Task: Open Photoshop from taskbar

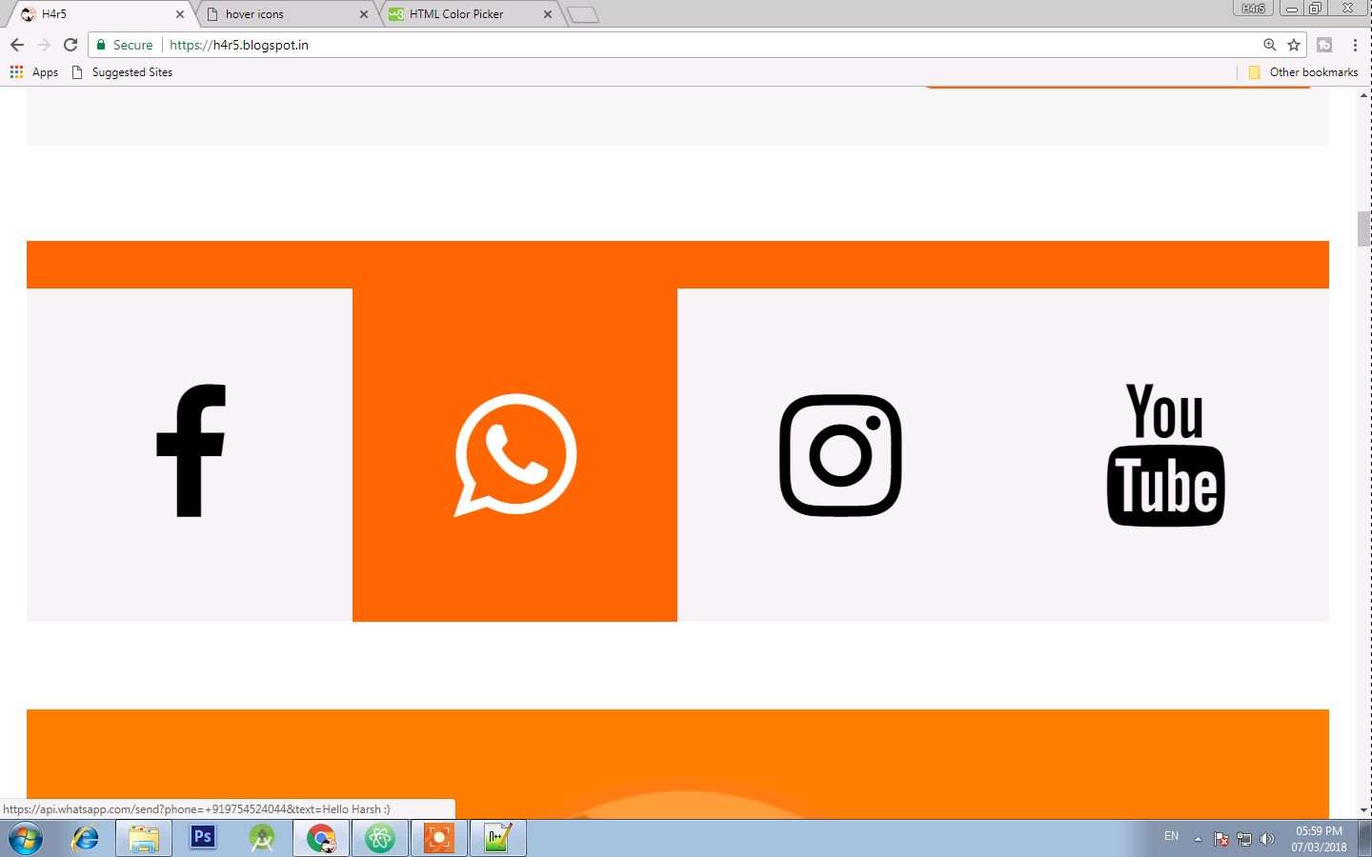Action: [203, 838]
